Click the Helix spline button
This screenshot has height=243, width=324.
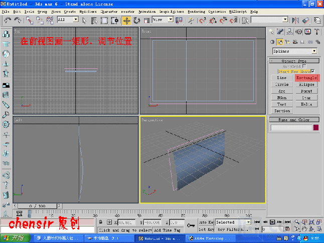[306, 104]
